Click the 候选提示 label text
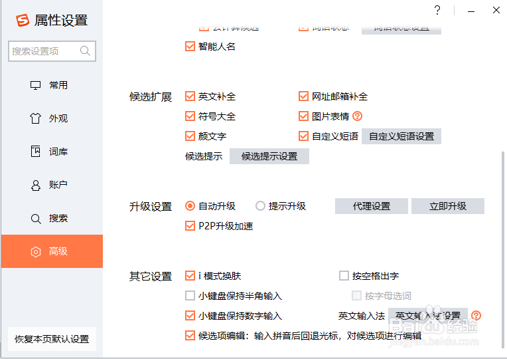 click(204, 156)
